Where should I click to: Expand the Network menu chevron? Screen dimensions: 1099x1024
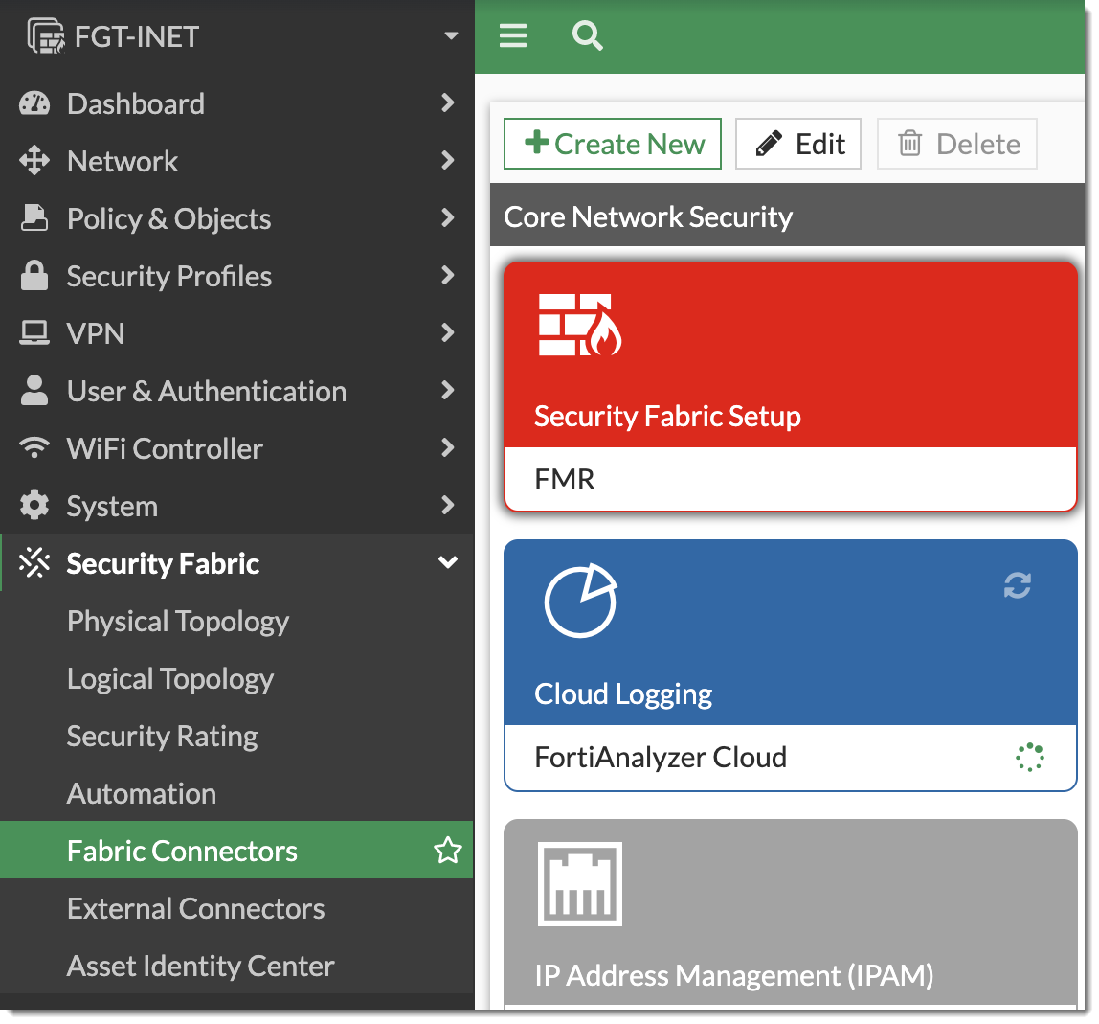[x=447, y=161]
